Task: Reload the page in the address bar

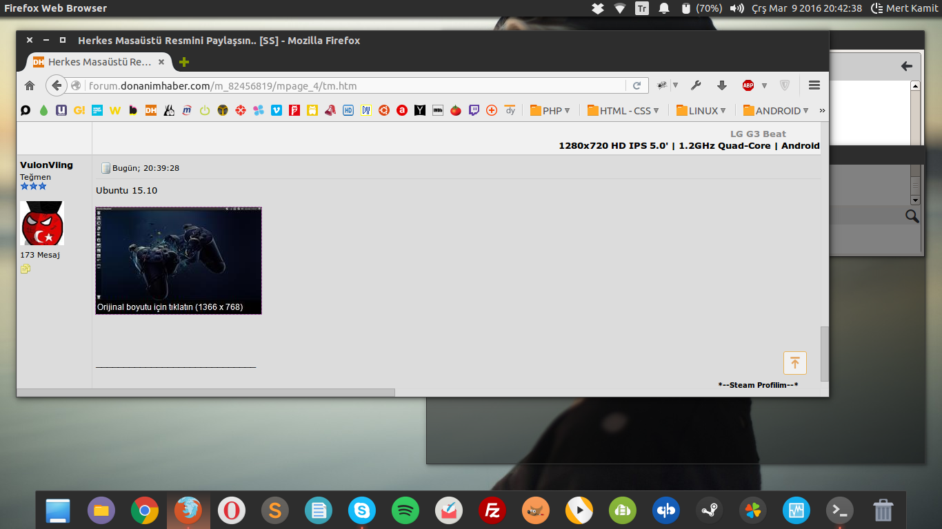Action: [x=637, y=85]
